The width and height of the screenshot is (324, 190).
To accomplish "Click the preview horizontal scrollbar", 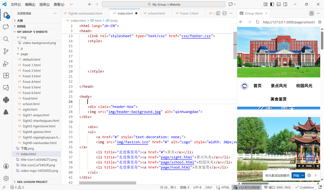I will coord(255,183).
